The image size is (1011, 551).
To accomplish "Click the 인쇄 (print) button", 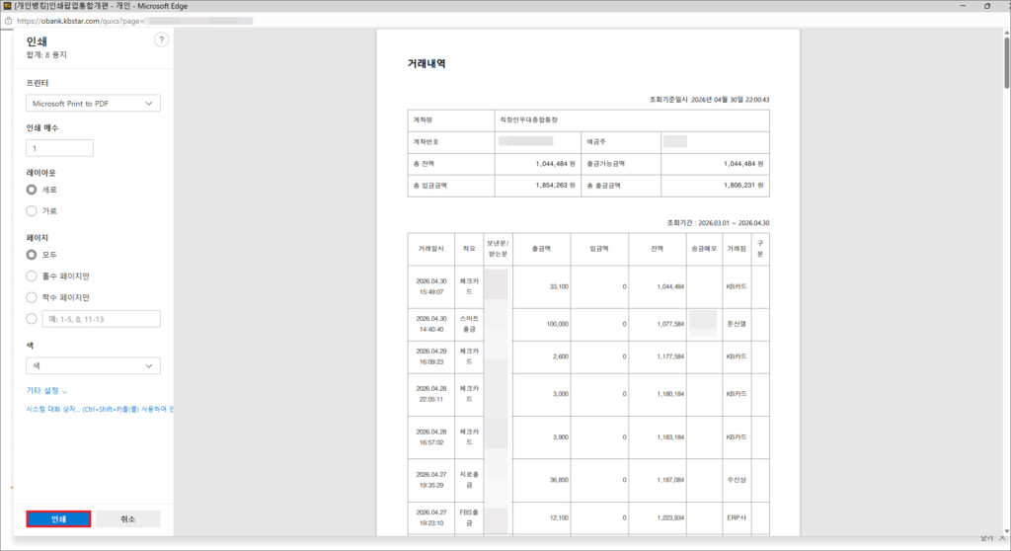I will pyautogui.click(x=58, y=518).
